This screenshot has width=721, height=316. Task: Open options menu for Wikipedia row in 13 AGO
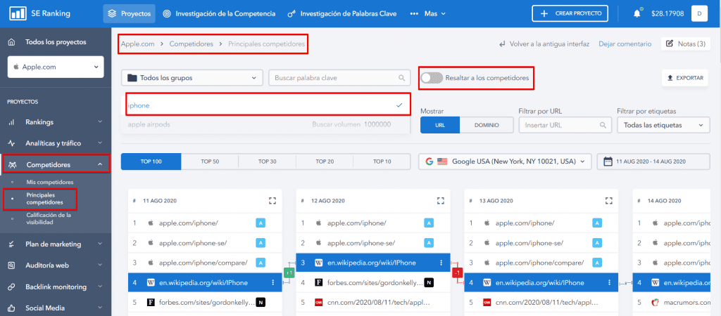(610, 282)
